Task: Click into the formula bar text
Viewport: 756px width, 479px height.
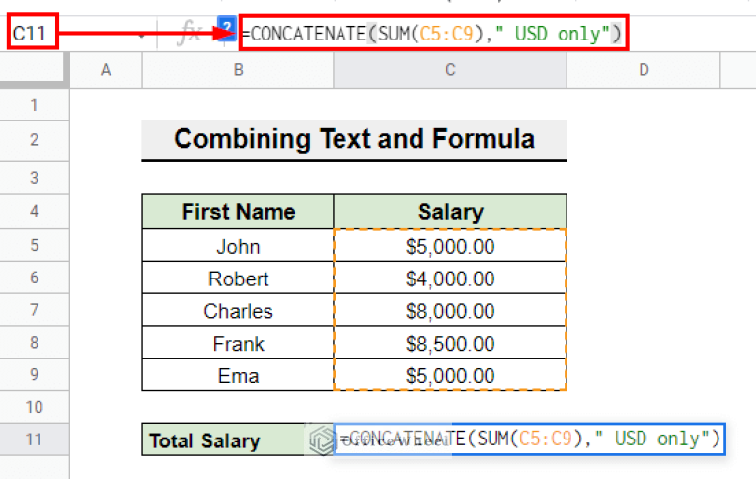Action: [432, 36]
